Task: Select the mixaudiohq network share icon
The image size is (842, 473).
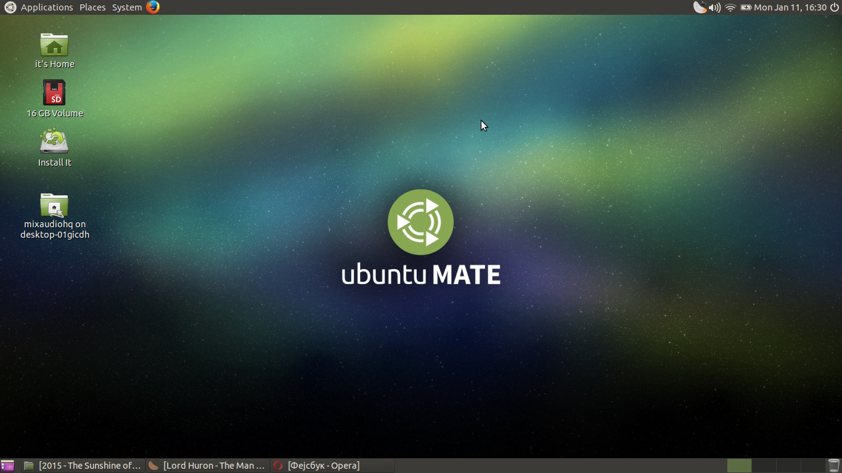Action: click(x=54, y=205)
